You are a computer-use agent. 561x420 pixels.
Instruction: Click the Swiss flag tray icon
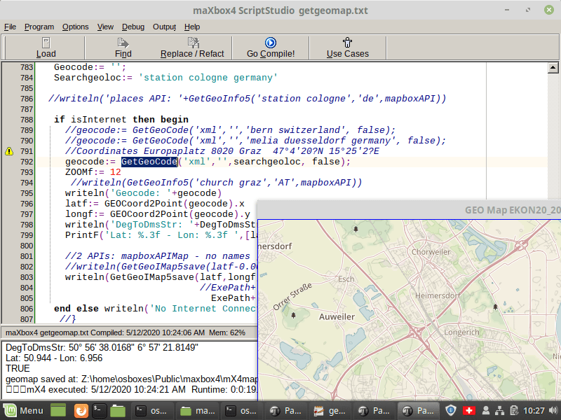pos(470,411)
